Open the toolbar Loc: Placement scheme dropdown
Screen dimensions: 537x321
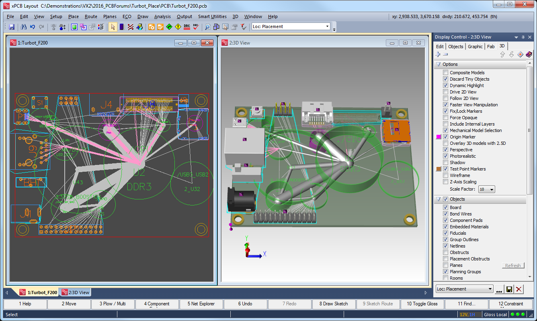pos(327,26)
